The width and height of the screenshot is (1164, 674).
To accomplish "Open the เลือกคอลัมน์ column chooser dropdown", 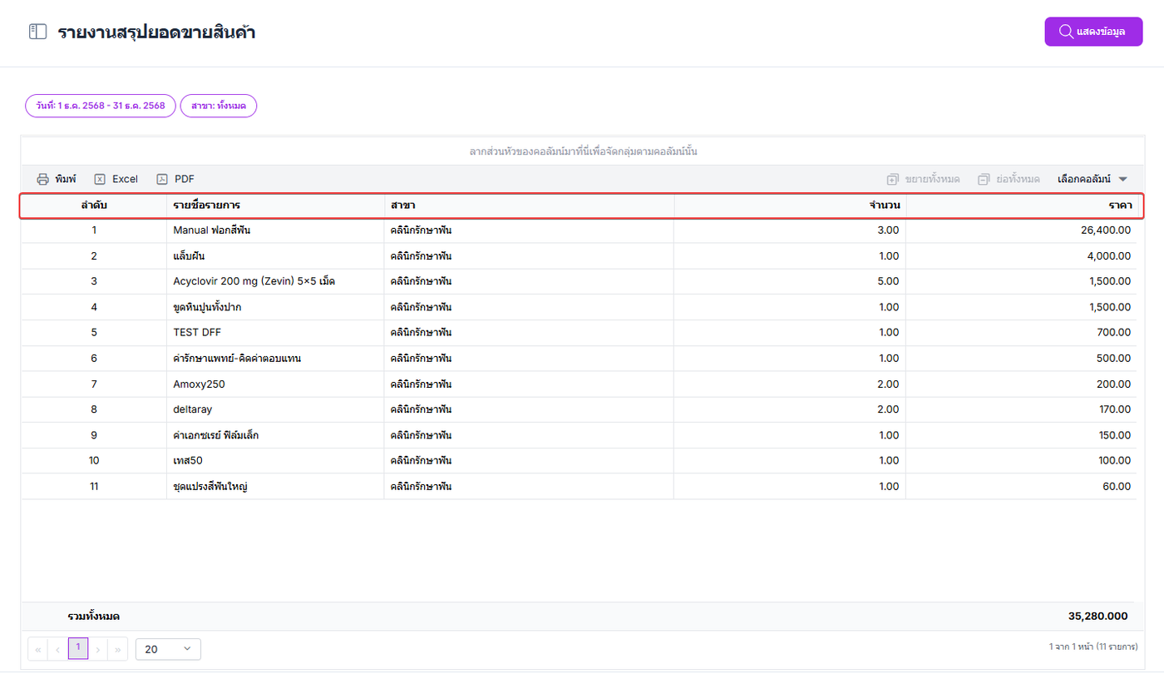I will pos(1092,179).
